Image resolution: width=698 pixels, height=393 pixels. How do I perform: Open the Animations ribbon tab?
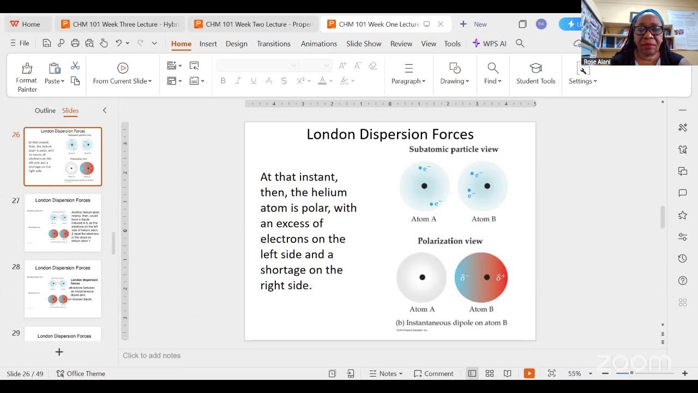click(x=319, y=44)
